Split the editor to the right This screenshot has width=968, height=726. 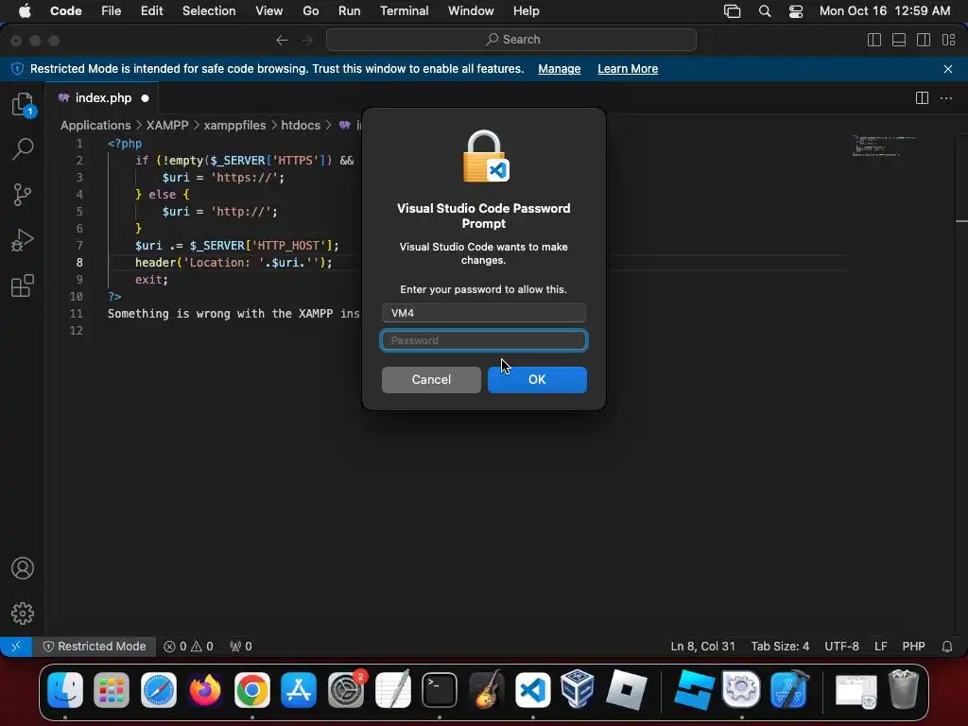coord(922,98)
